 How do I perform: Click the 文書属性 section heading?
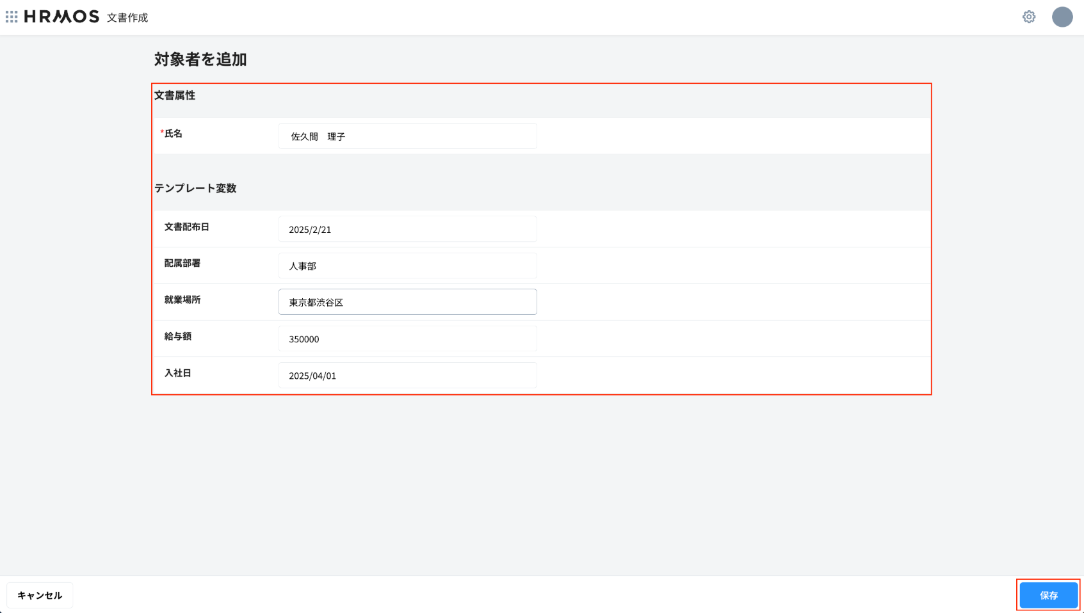175,95
